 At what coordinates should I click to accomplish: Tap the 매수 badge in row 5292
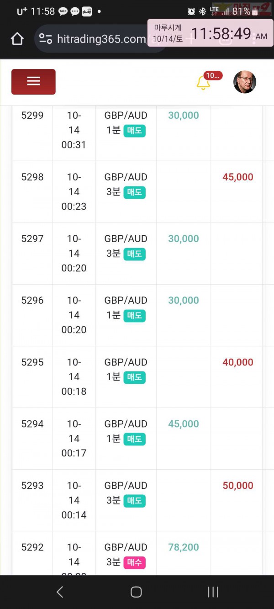[x=134, y=562]
